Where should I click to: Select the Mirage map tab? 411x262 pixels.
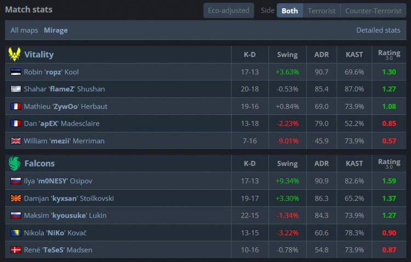56,30
